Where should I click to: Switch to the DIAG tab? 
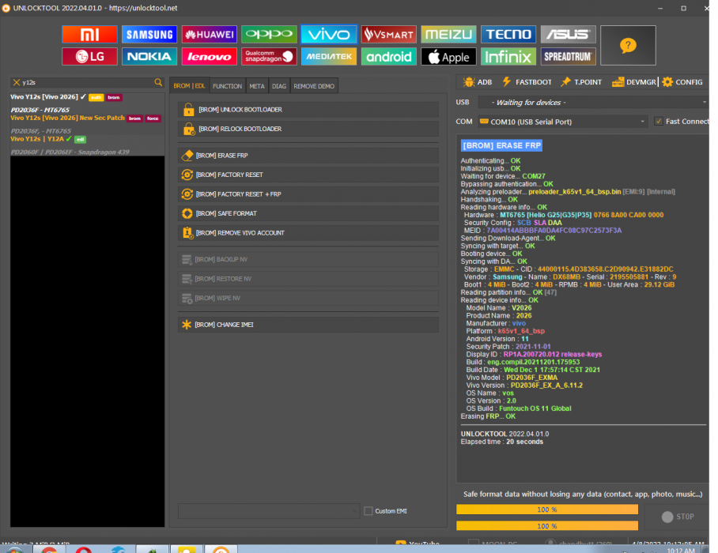279,86
